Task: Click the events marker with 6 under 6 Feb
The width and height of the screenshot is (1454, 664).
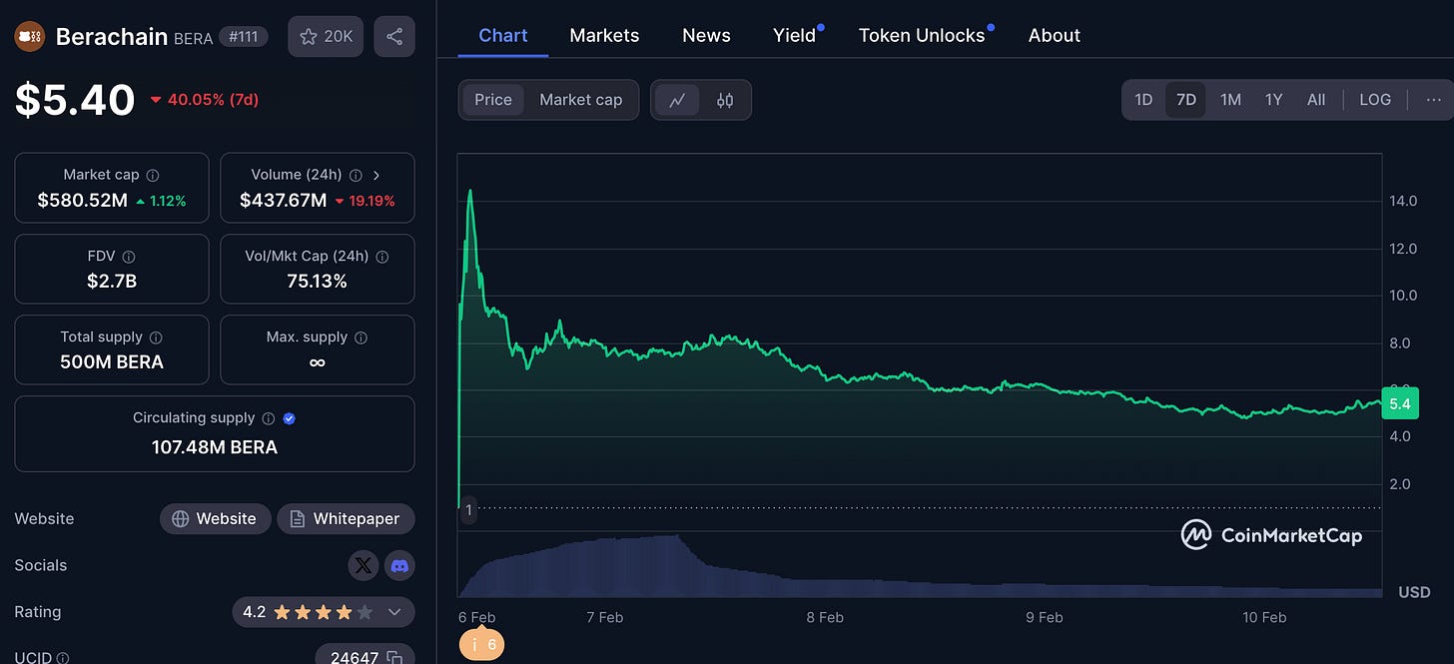Action: 481,645
